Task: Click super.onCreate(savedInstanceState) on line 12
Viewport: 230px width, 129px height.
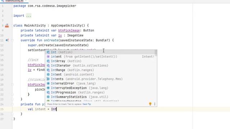Action: coord(58,45)
